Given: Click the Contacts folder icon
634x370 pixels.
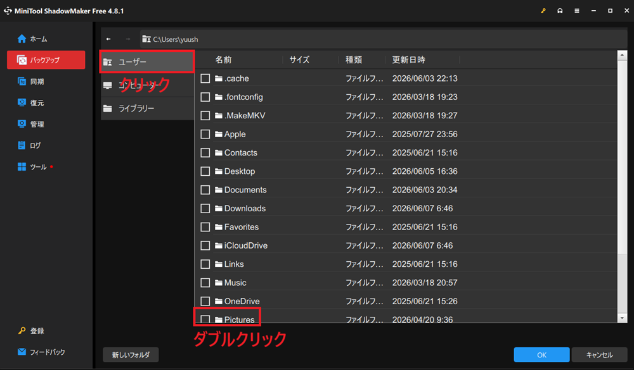Looking at the screenshot, I should 219,152.
